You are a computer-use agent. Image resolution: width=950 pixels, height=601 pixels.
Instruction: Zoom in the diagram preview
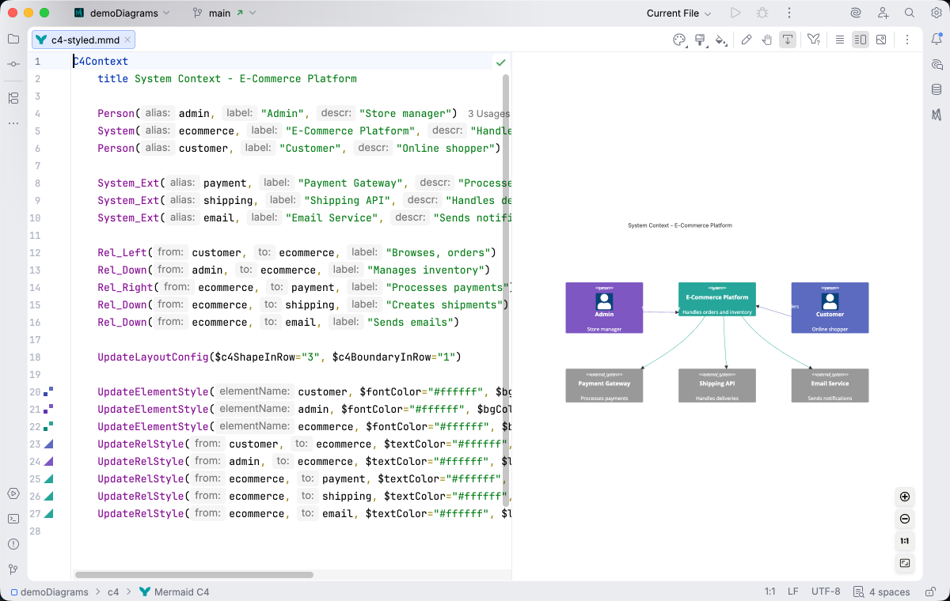point(905,497)
